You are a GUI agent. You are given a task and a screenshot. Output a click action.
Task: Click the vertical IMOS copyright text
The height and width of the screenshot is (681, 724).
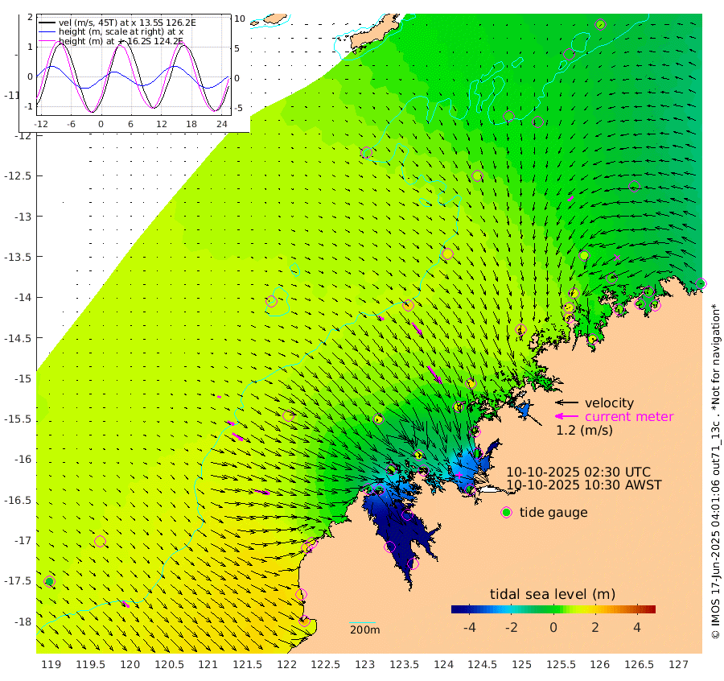point(716,471)
